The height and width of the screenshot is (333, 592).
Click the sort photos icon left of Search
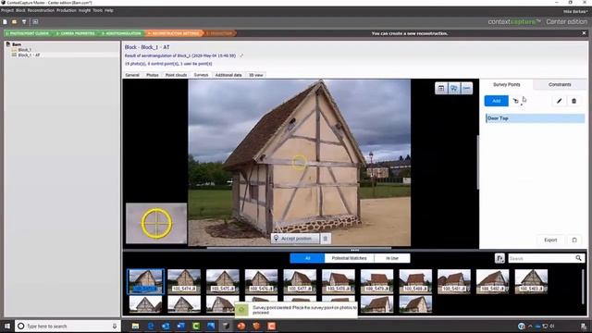point(499,258)
